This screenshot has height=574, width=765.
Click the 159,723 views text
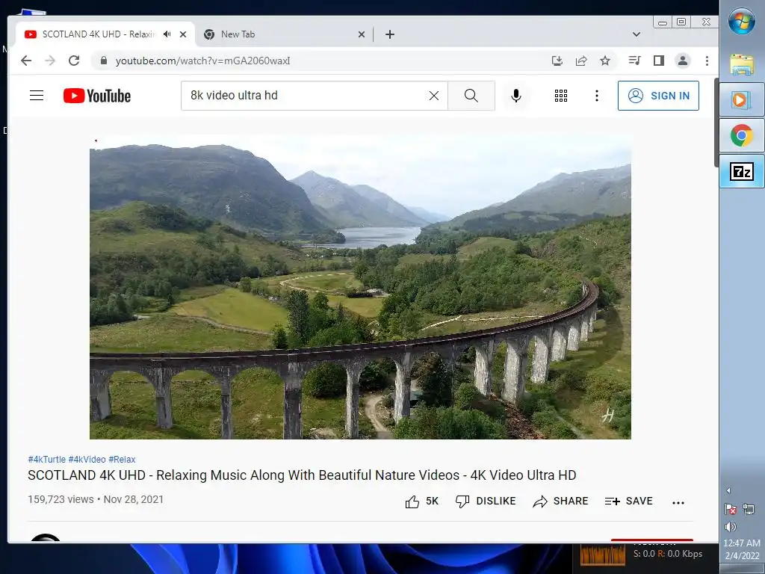(x=61, y=499)
